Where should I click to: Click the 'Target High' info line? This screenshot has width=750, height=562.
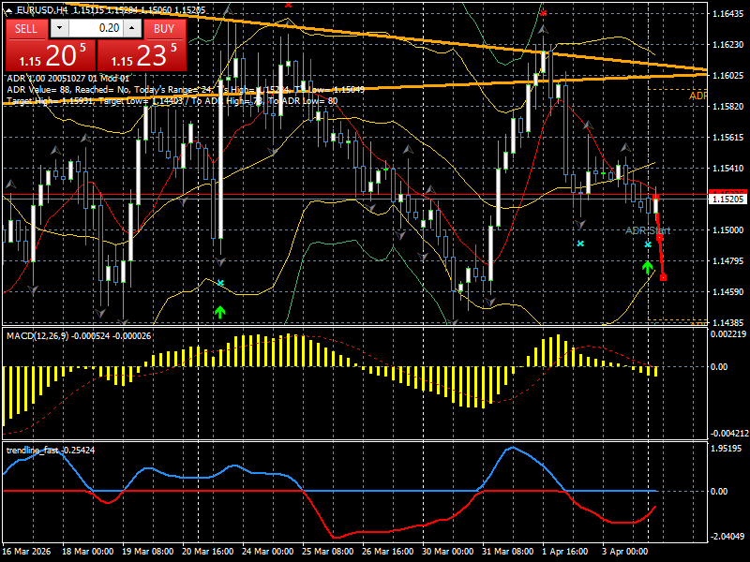[x=172, y=101]
